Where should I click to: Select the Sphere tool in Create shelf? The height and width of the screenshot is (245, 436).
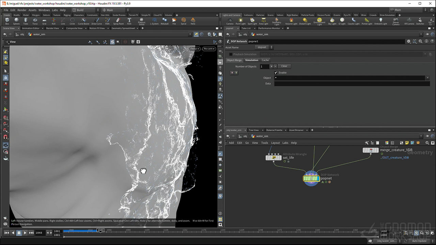click(16, 21)
